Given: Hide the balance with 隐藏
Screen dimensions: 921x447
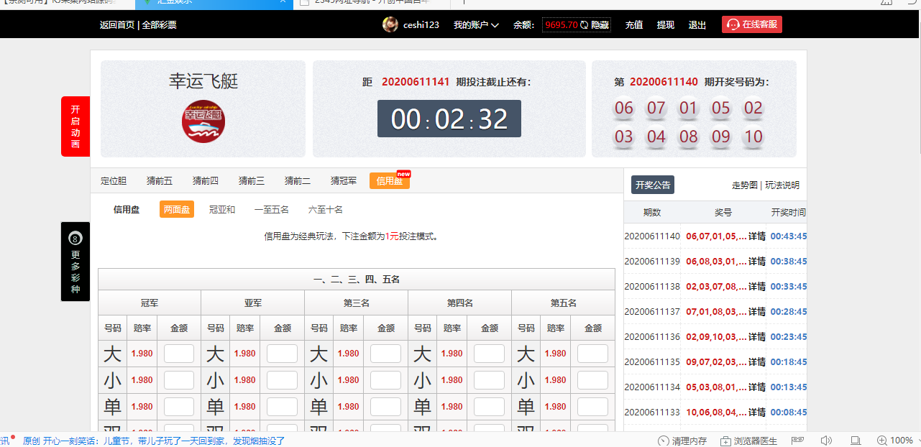Looking at the screenshot, I should point(600,25).
